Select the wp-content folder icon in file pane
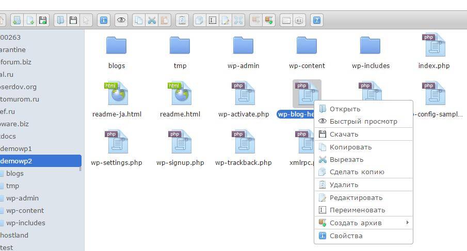The width and height of the screenshot is (467, 251). pos(307,45)
